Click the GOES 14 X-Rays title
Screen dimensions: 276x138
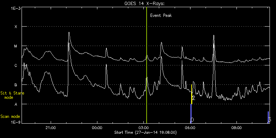click(144, 4)
